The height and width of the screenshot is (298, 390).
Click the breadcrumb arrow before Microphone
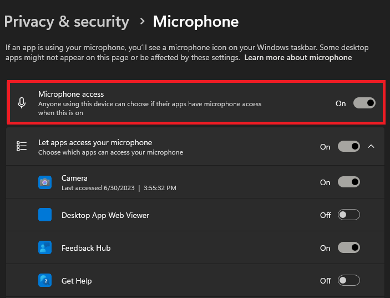pyautogui.click(x=142, y=22)
